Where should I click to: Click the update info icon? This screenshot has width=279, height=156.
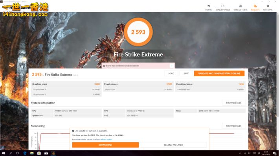tap(73, 131)
